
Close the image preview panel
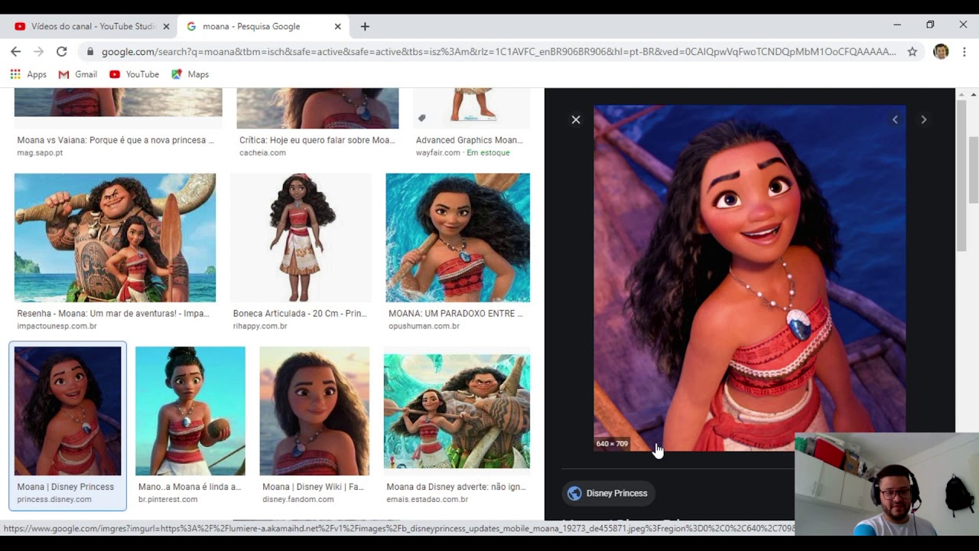(576, 119)
